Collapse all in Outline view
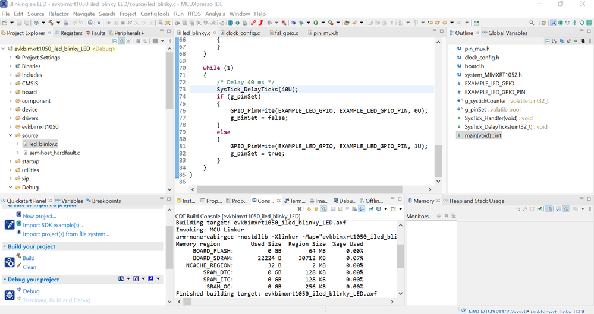 click(548, 41)
